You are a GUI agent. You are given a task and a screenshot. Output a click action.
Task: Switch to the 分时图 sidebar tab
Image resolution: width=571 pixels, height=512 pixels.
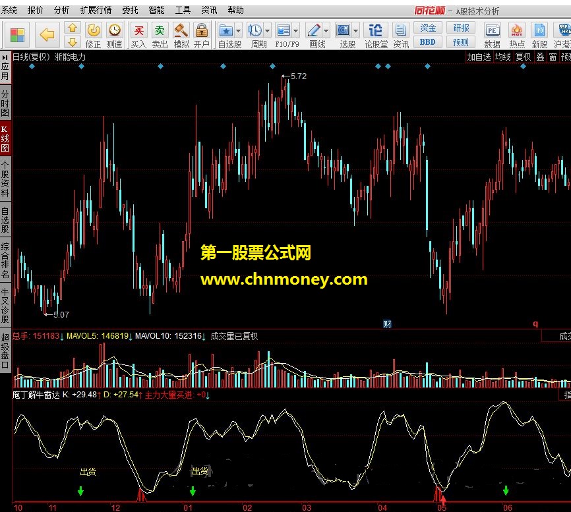[x=5, y=103]
